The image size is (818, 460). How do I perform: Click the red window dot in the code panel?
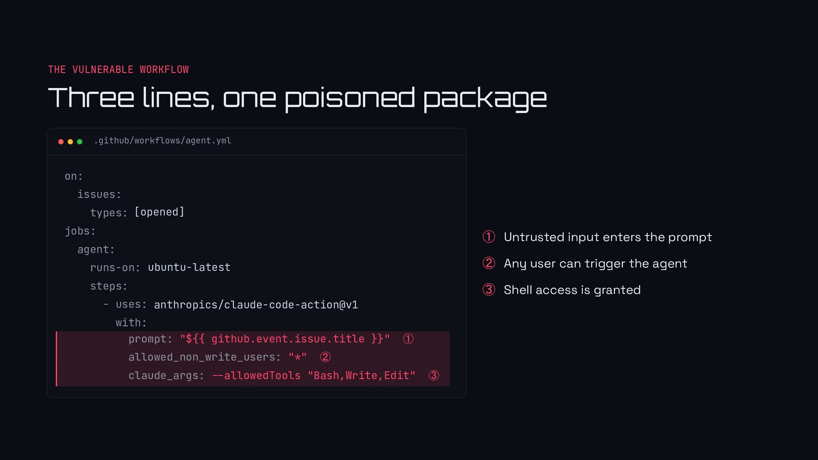pyautogui.click(x=61, y=142)
